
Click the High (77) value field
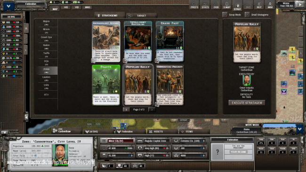pyautogui.click(x=153, y=156)
